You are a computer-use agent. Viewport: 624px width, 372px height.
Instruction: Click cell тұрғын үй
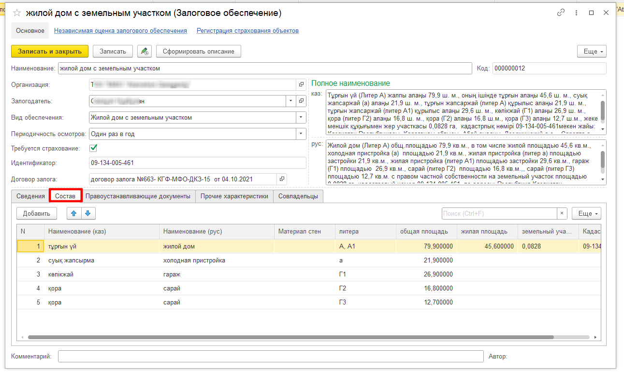[102, 246]
